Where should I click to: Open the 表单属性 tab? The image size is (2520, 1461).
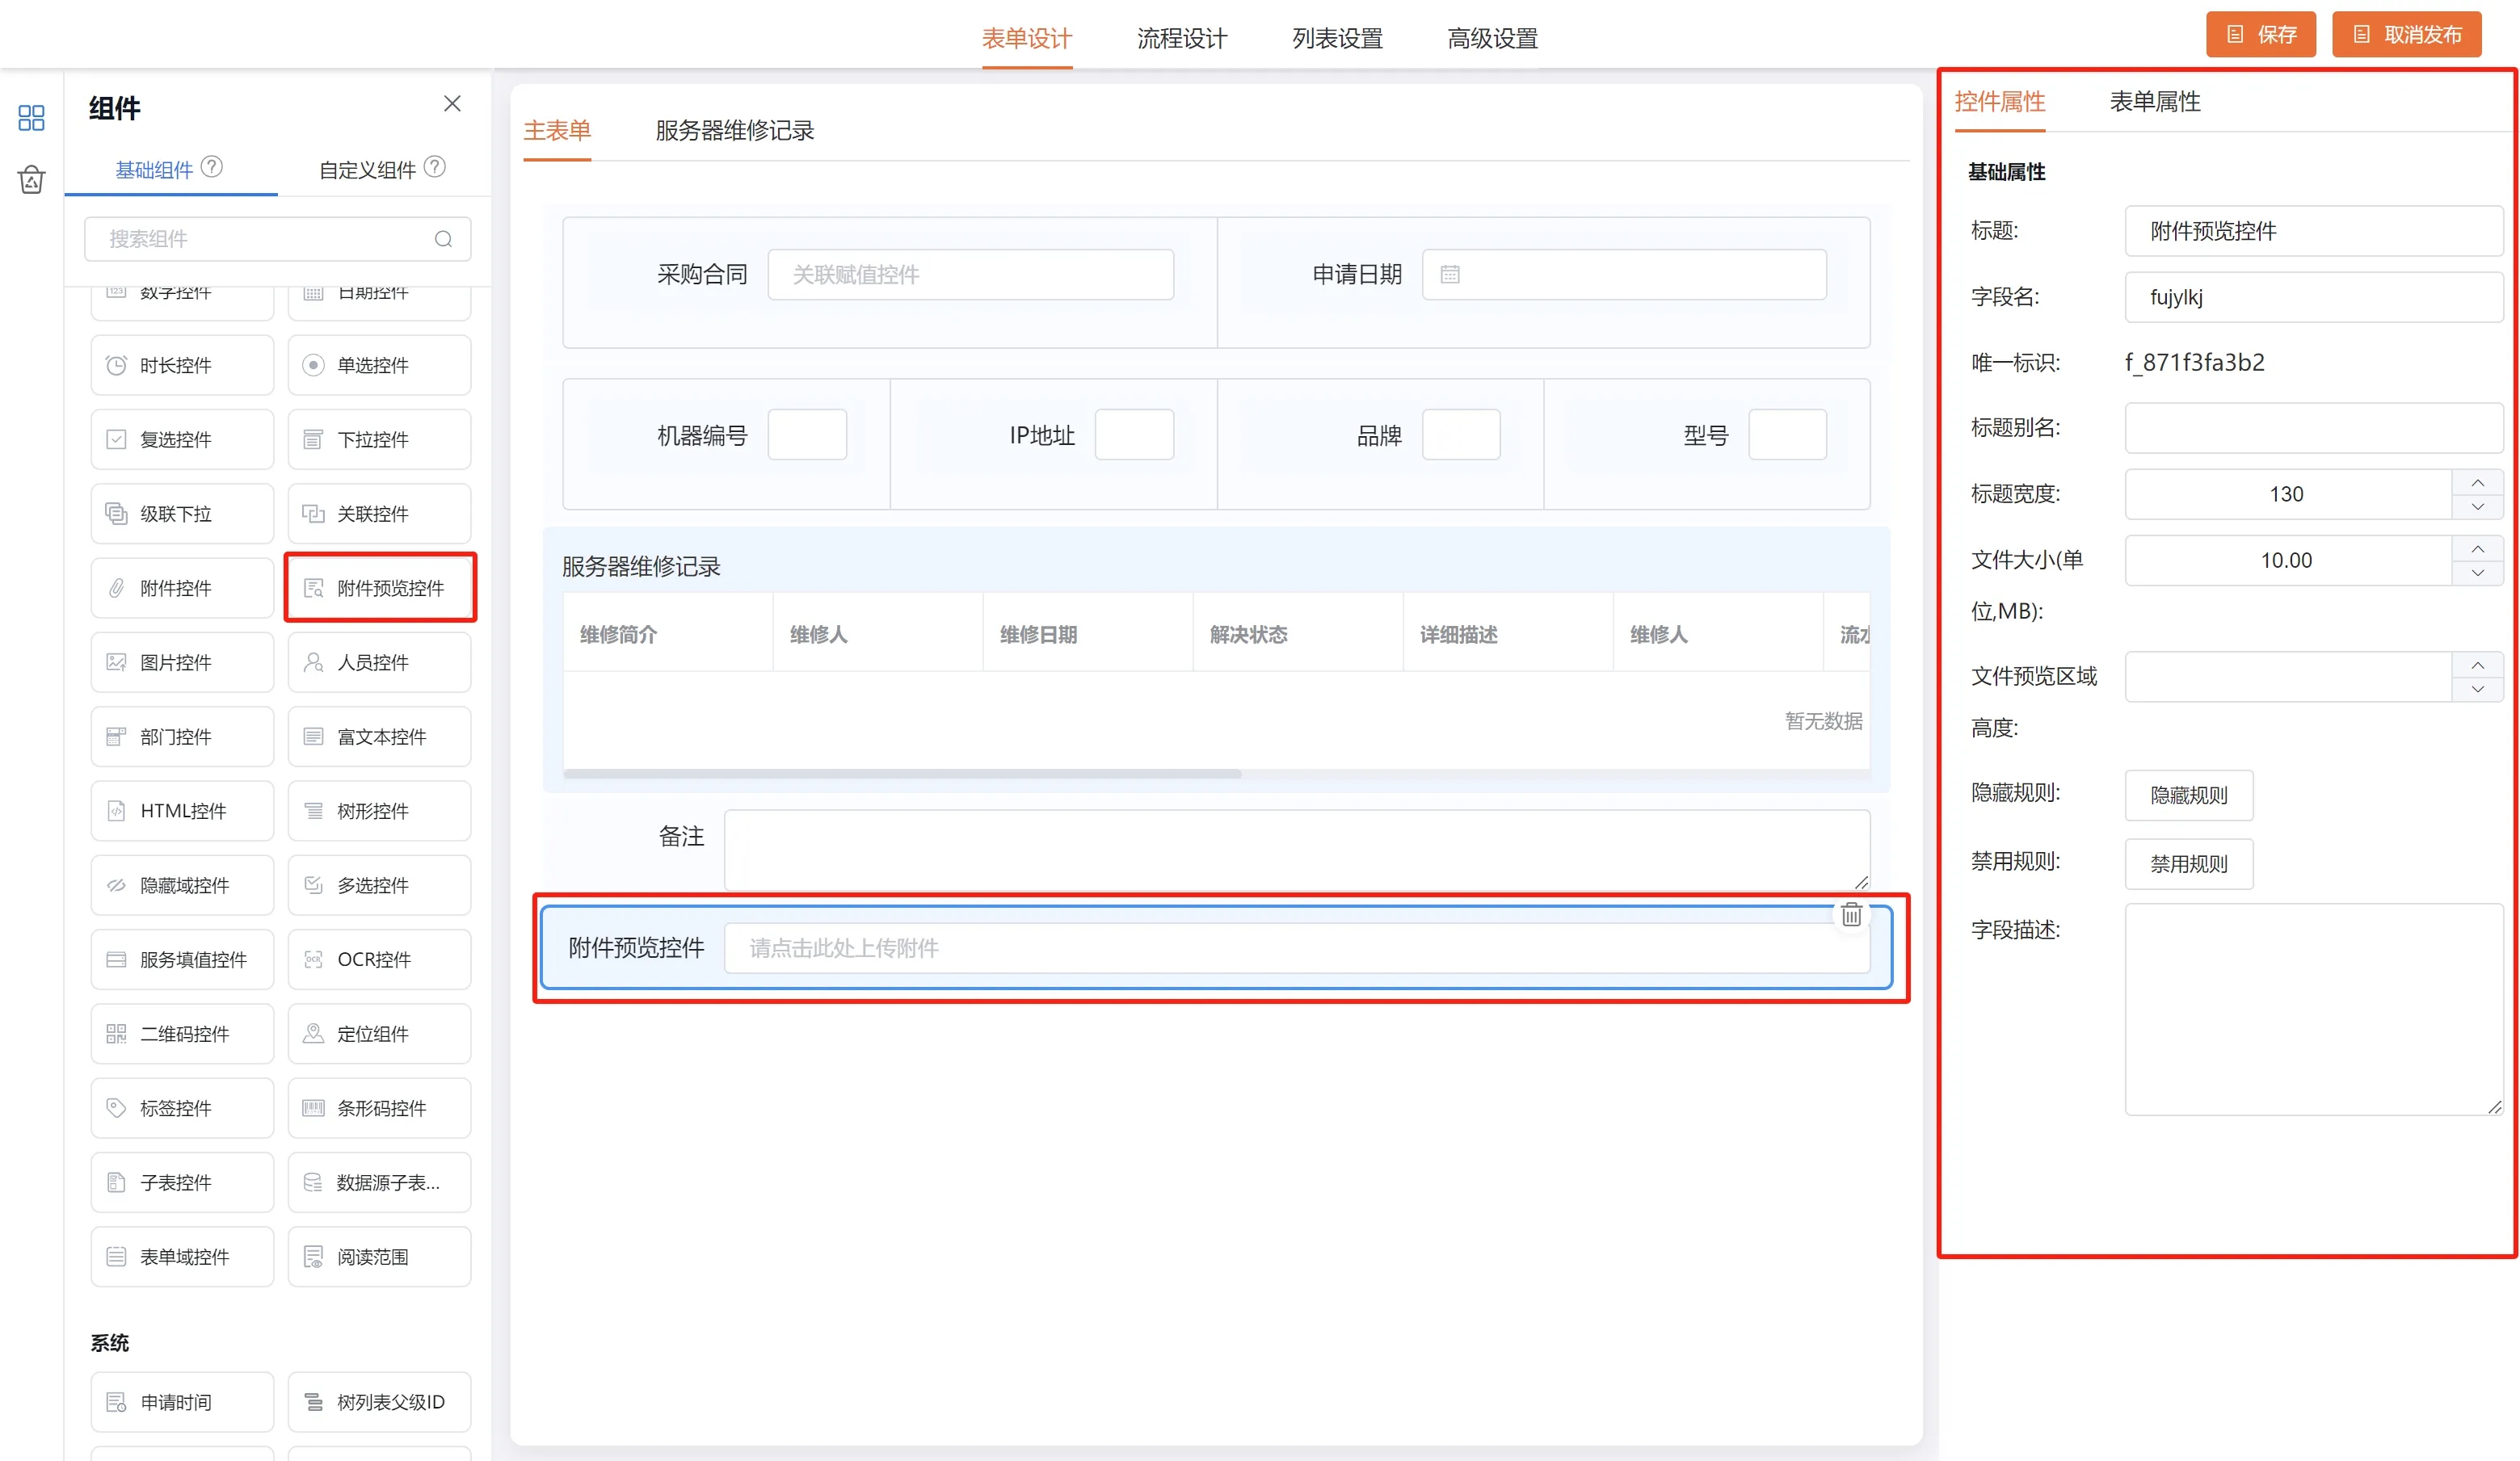pyautogui.click(x=2154, y=102)
